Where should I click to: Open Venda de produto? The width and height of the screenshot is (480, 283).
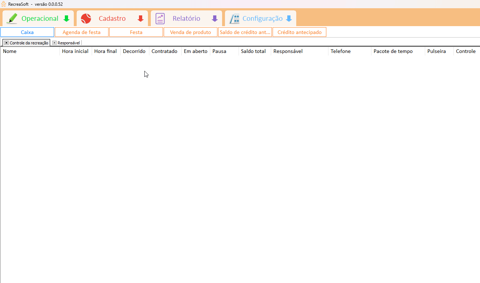click(x=191, y=32)
